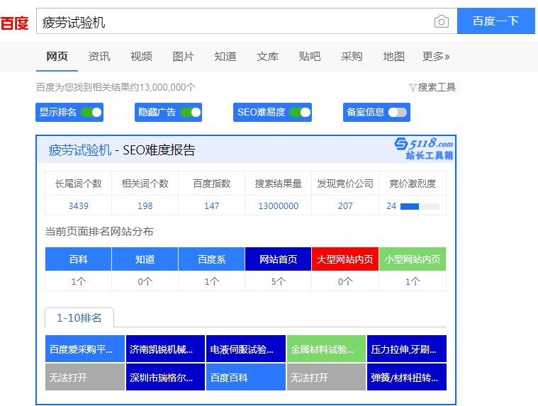Toggle the 显示排名 switch
Image resolution: width=538 pixels, height=406 pixels.
click(91, 112)
